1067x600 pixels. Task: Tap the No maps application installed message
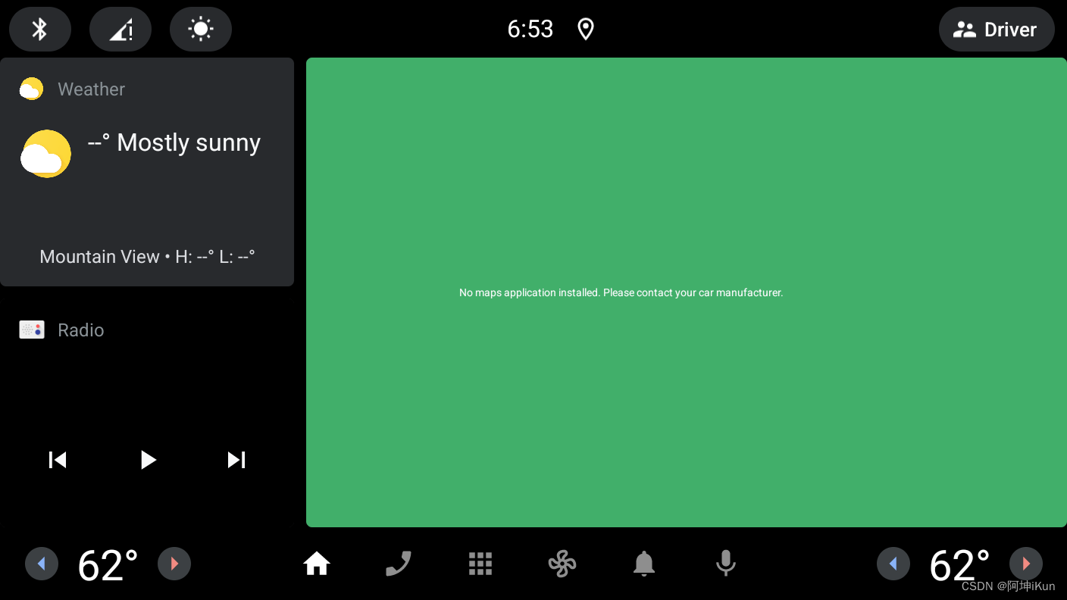pyautogui.click(x=621, y=292)
